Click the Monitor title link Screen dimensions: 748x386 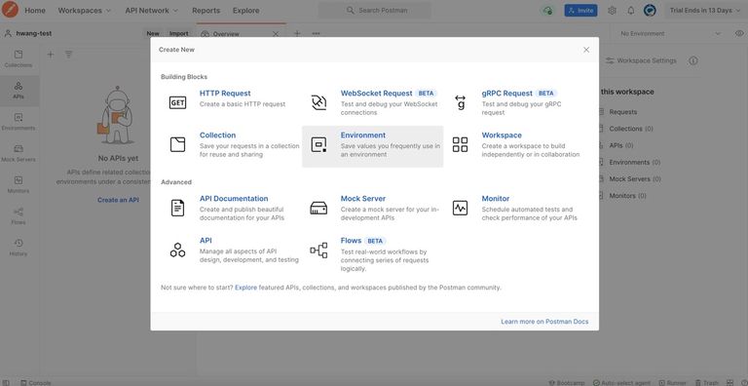tap(495, 198)
